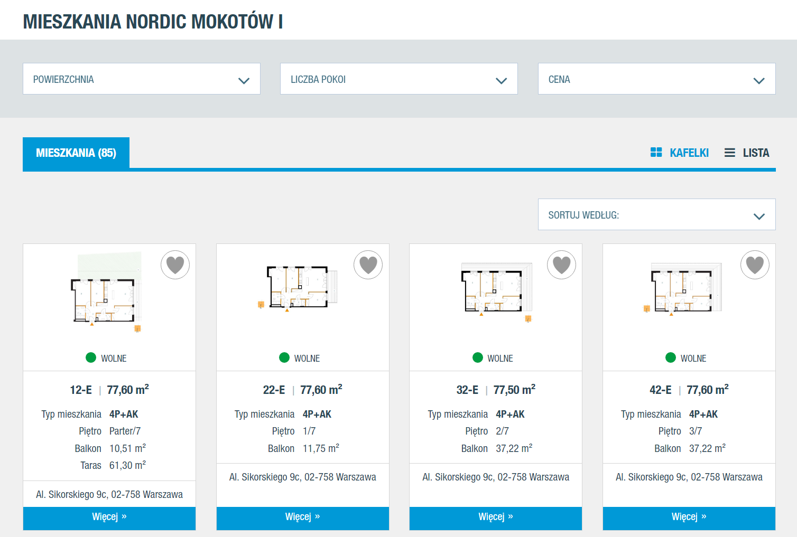Click Więcej button for apartment 12-E

[x=109, y=518]
